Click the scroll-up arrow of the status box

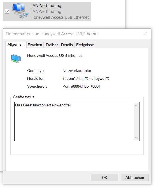(136, 106)
